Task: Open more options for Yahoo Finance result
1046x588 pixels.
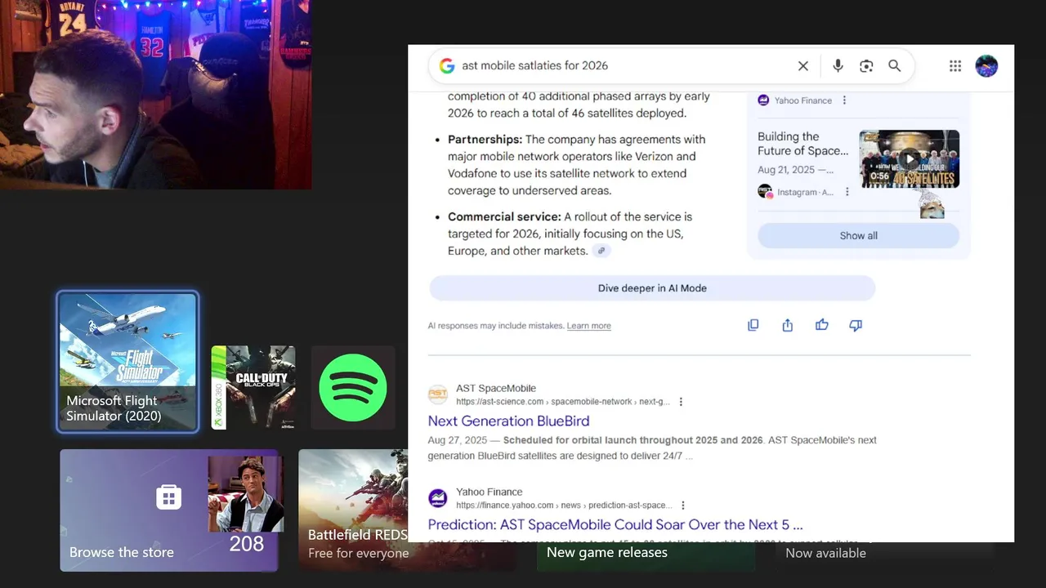Action: (x=683, y=506)
